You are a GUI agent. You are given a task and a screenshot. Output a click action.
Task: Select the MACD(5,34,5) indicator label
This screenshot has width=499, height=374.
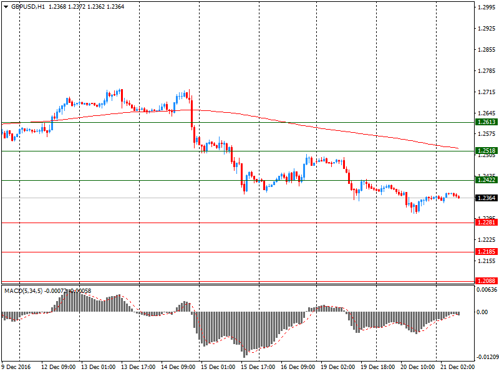click(23, 291)
